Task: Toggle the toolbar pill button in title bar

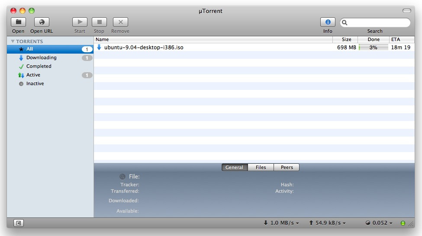Action: 406,11
